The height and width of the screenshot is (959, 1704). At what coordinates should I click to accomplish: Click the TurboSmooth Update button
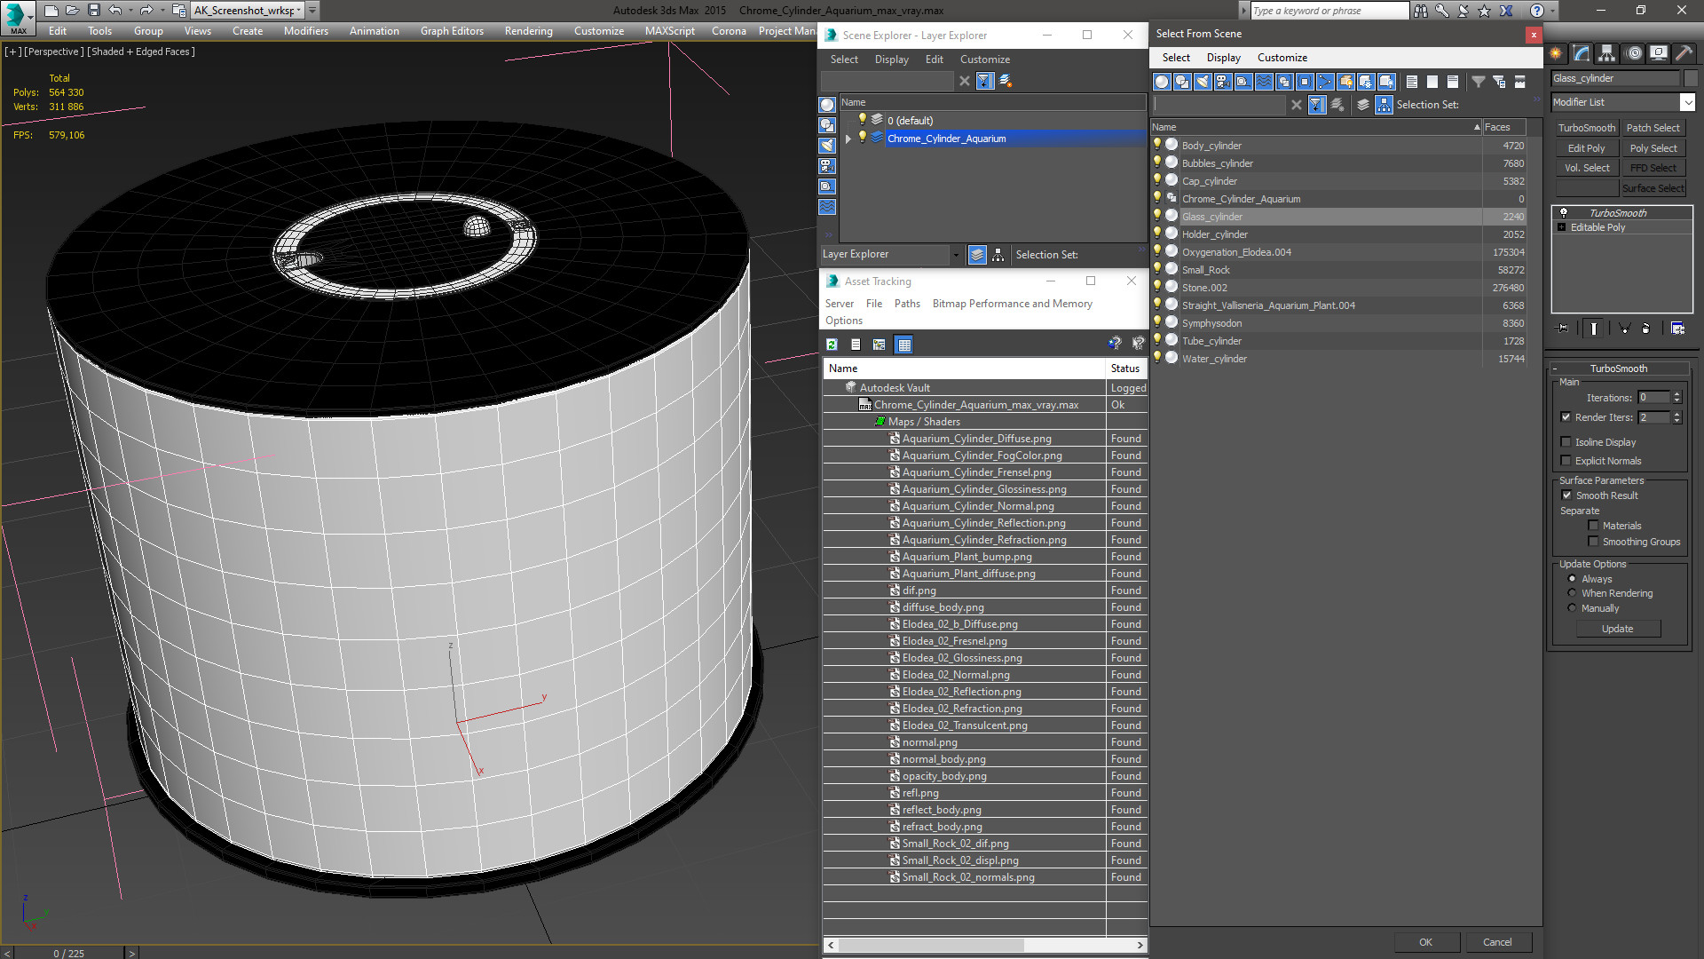point(1617,629)
